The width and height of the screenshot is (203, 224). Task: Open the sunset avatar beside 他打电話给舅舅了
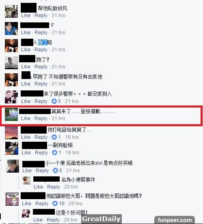click(11, 133)
